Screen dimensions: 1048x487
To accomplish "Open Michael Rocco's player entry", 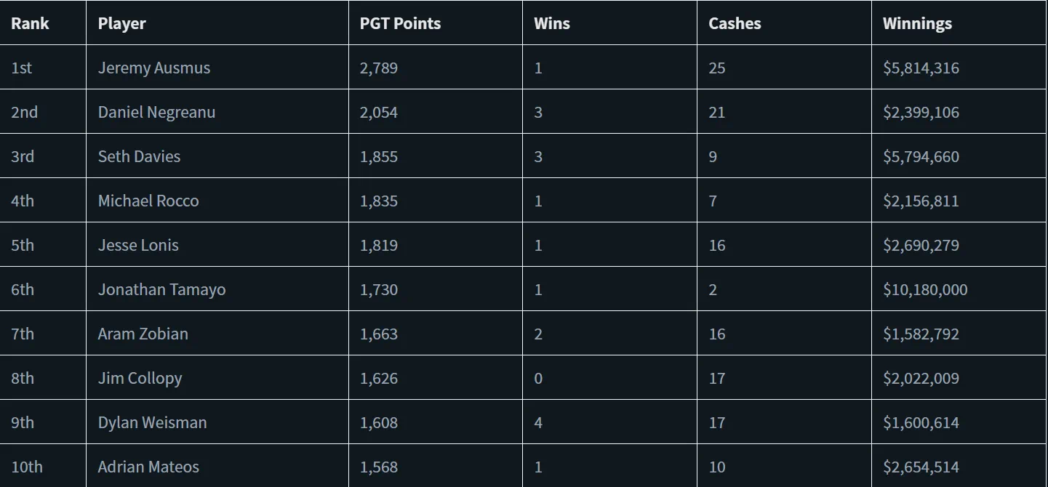I will 148,201.
